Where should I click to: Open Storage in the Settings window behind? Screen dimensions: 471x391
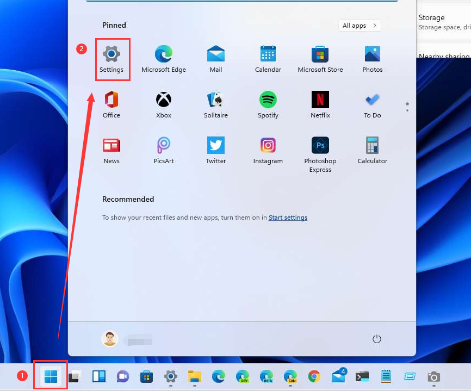tap(444, 22)
